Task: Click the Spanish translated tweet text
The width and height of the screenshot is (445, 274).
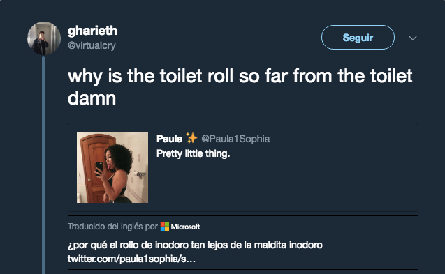Action: [x=195, y=245]
